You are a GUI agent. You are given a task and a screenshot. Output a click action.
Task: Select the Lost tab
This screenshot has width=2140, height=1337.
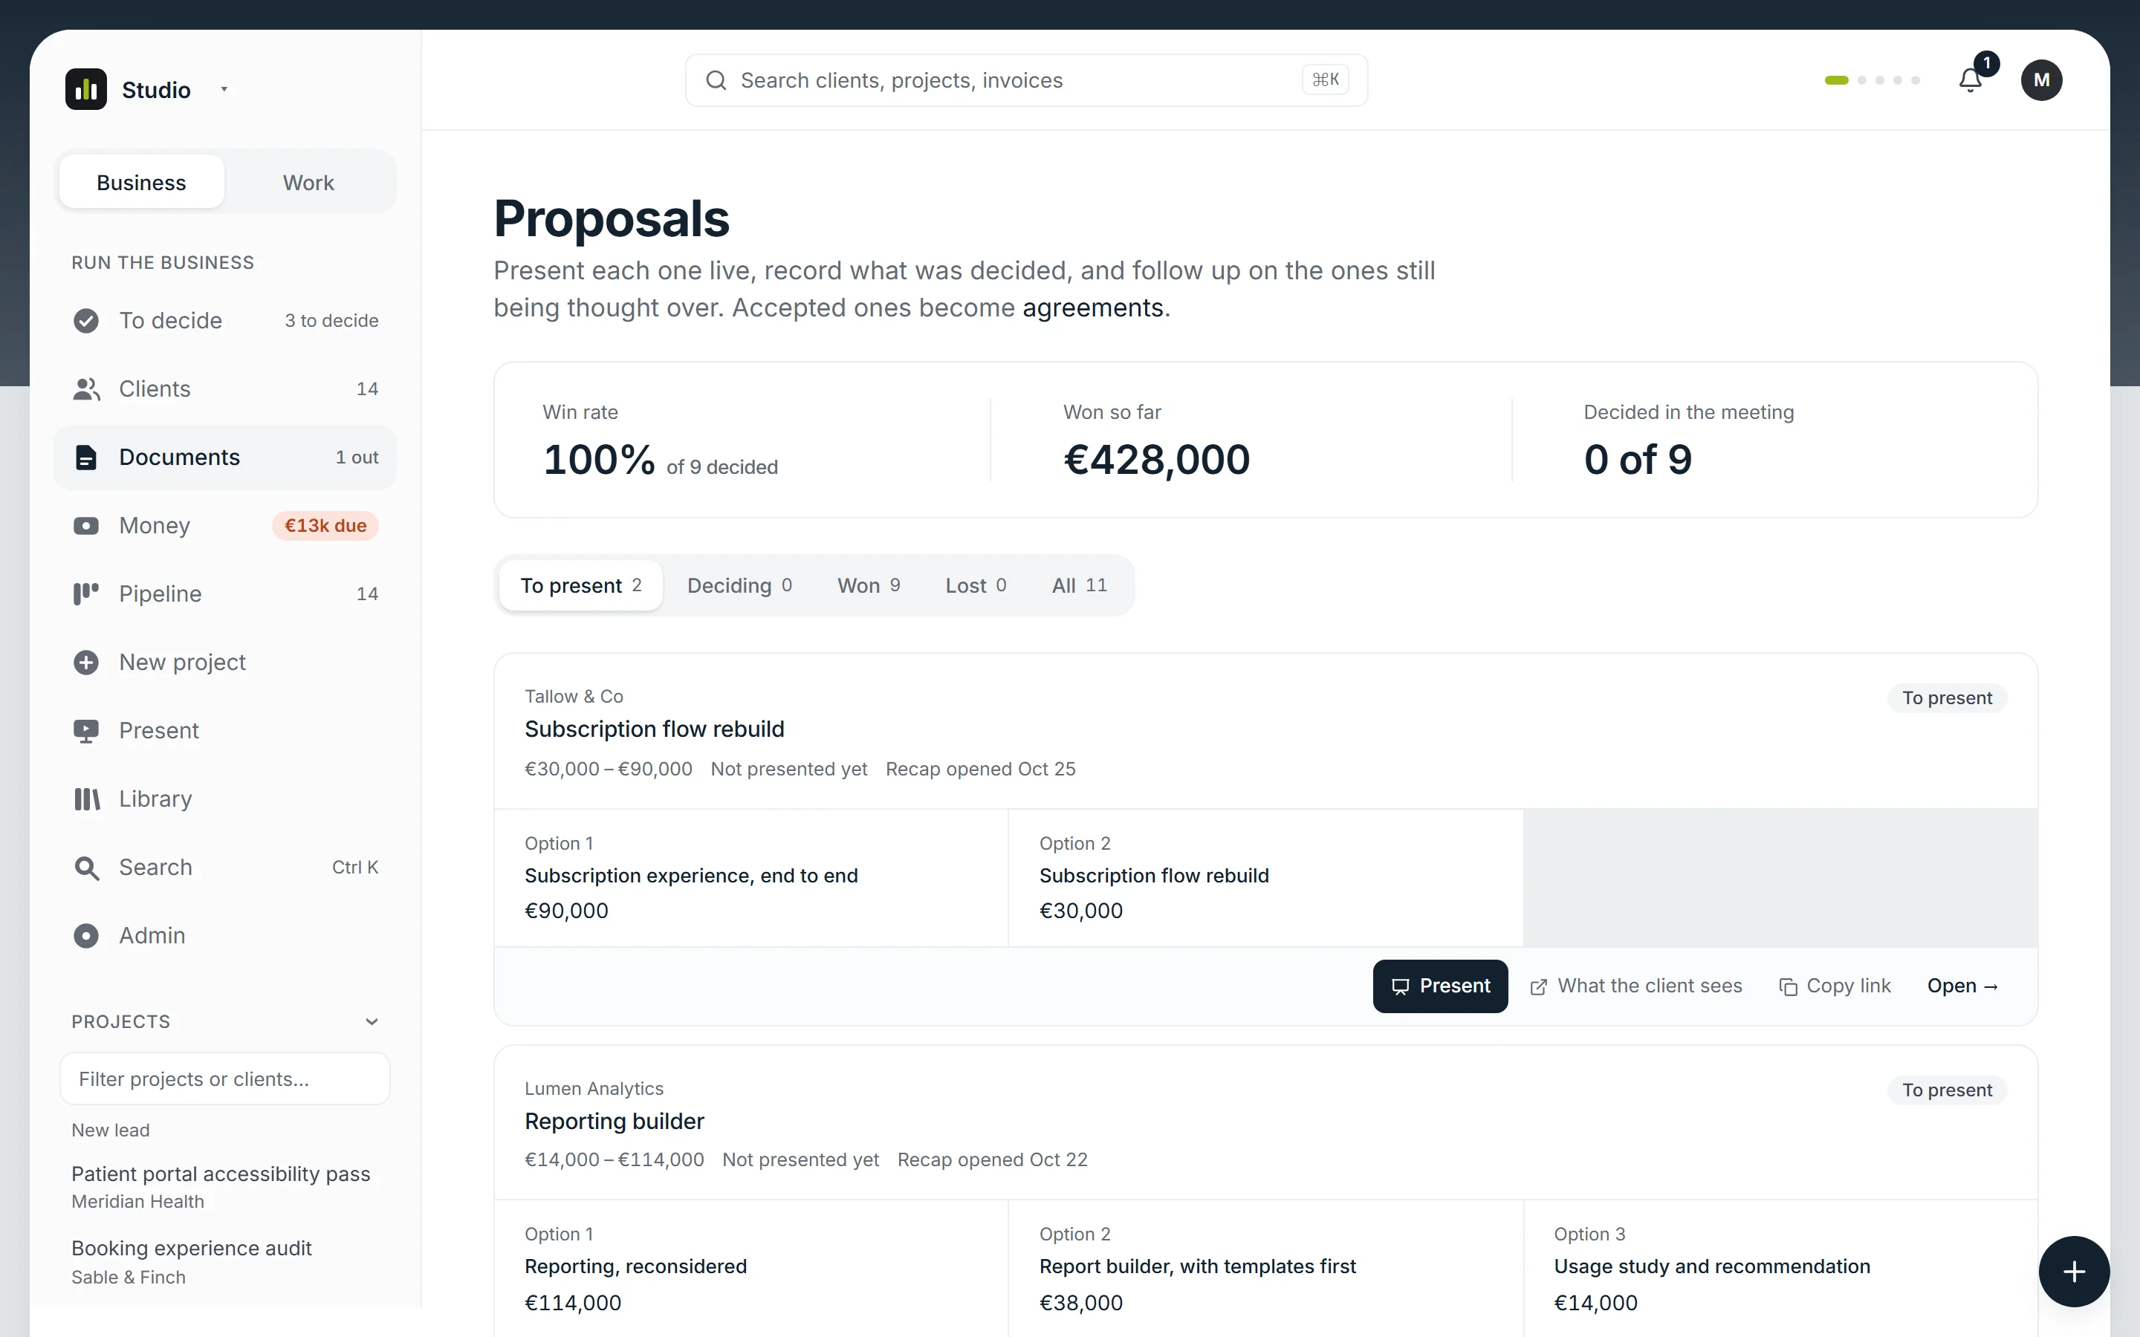[x=976, y=585]
